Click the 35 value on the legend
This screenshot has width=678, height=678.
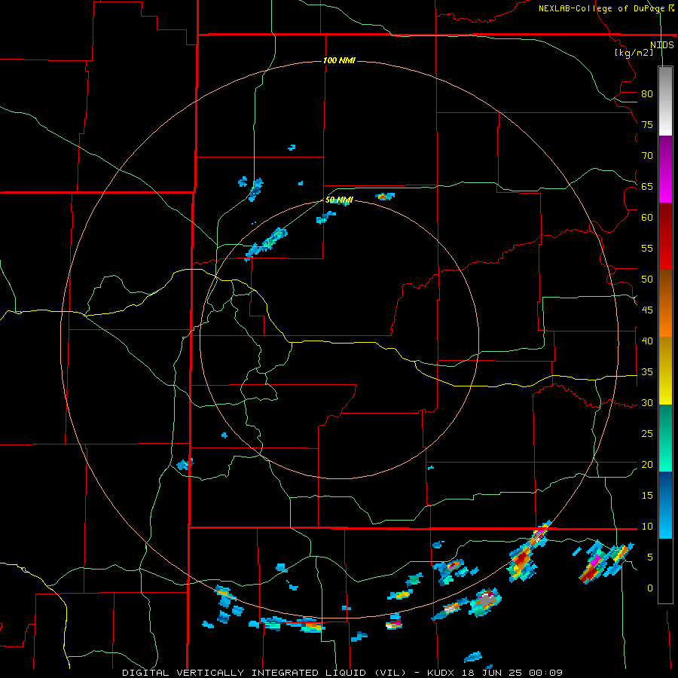[x=647, y=372]
